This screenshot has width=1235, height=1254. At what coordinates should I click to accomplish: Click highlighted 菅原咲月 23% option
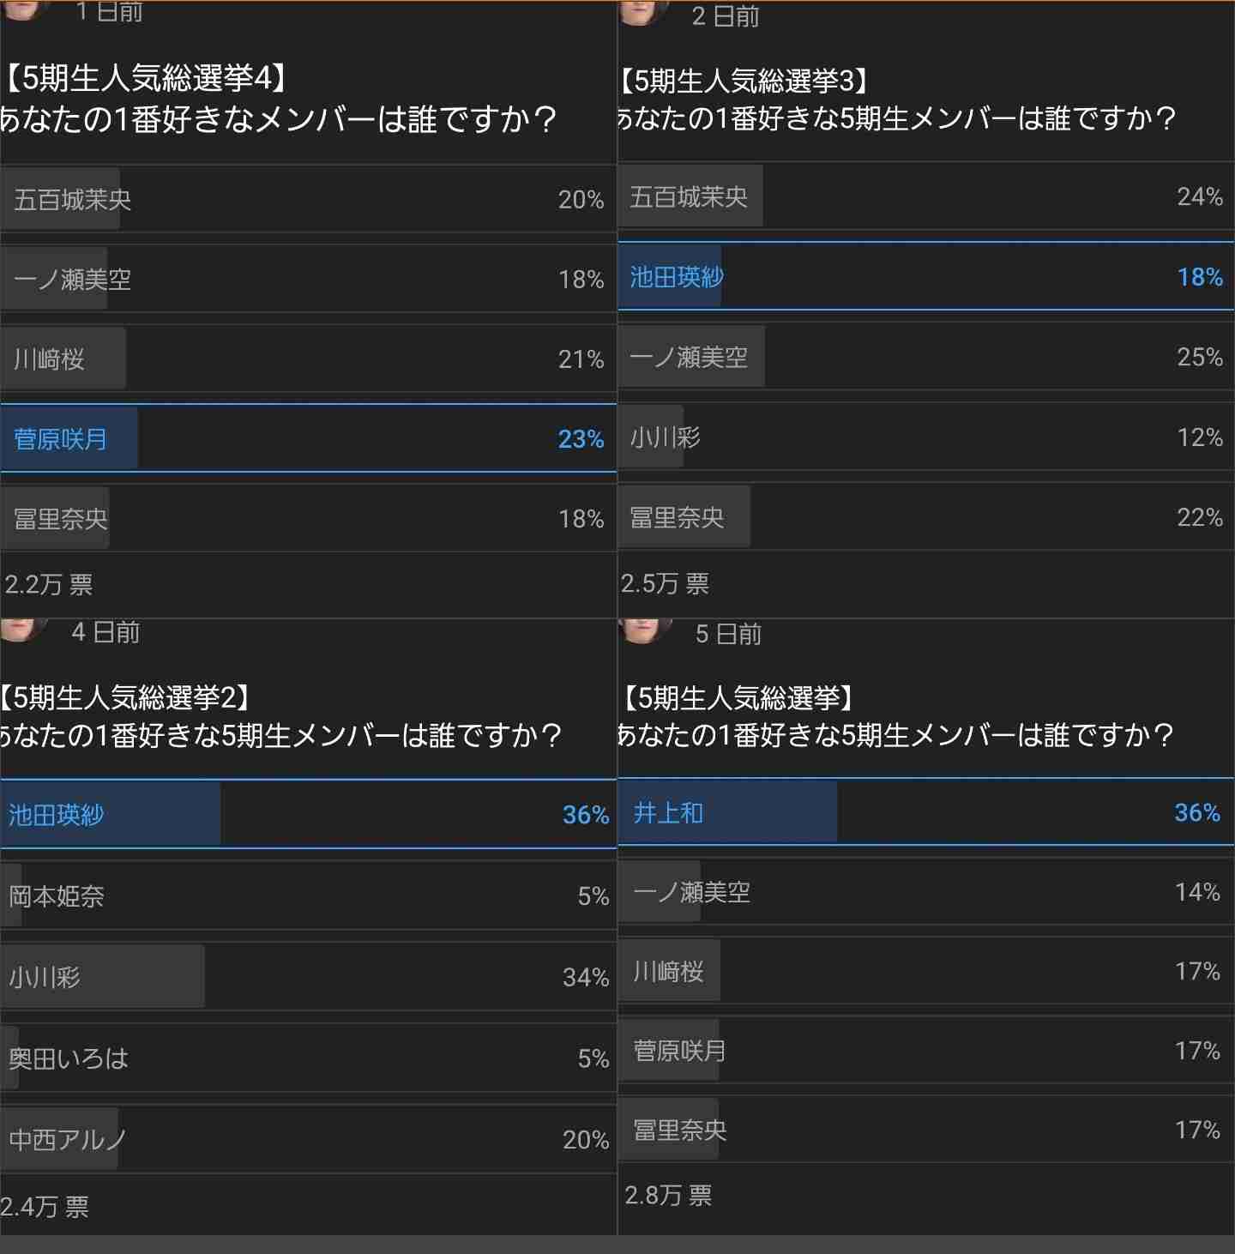[308, 438]
